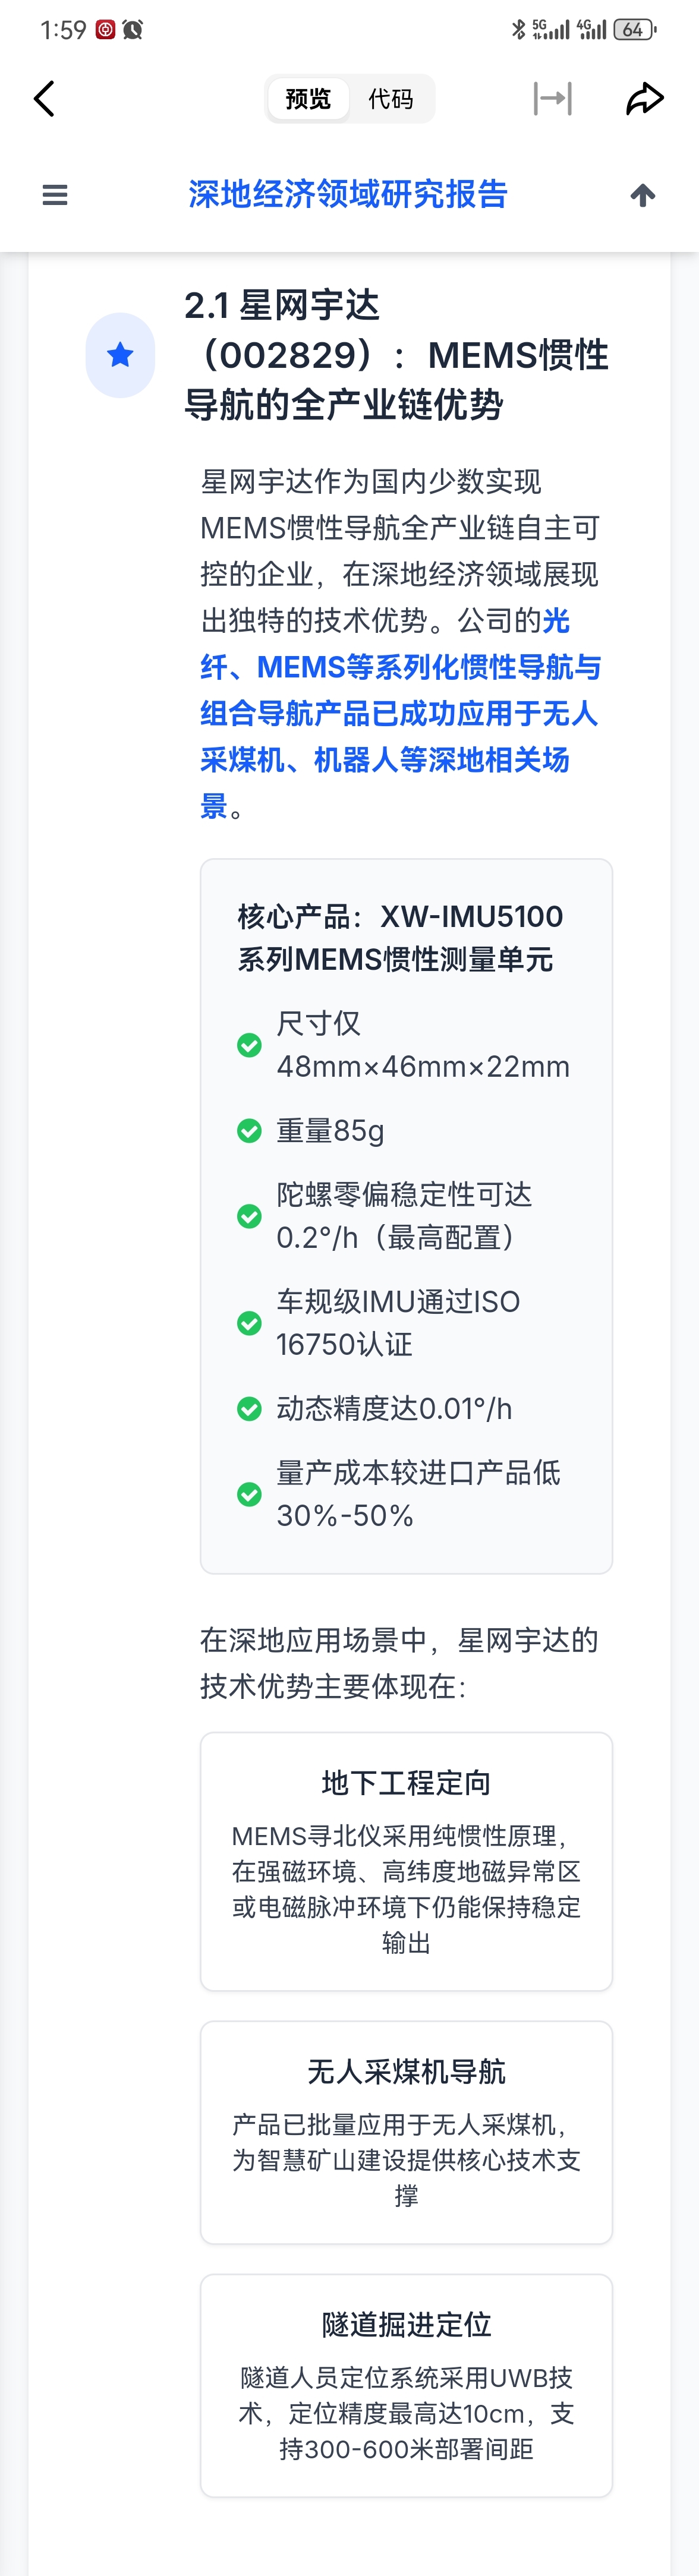Tap the green check beside 重量85g

pyautogui.click(x=249, y=1131)
